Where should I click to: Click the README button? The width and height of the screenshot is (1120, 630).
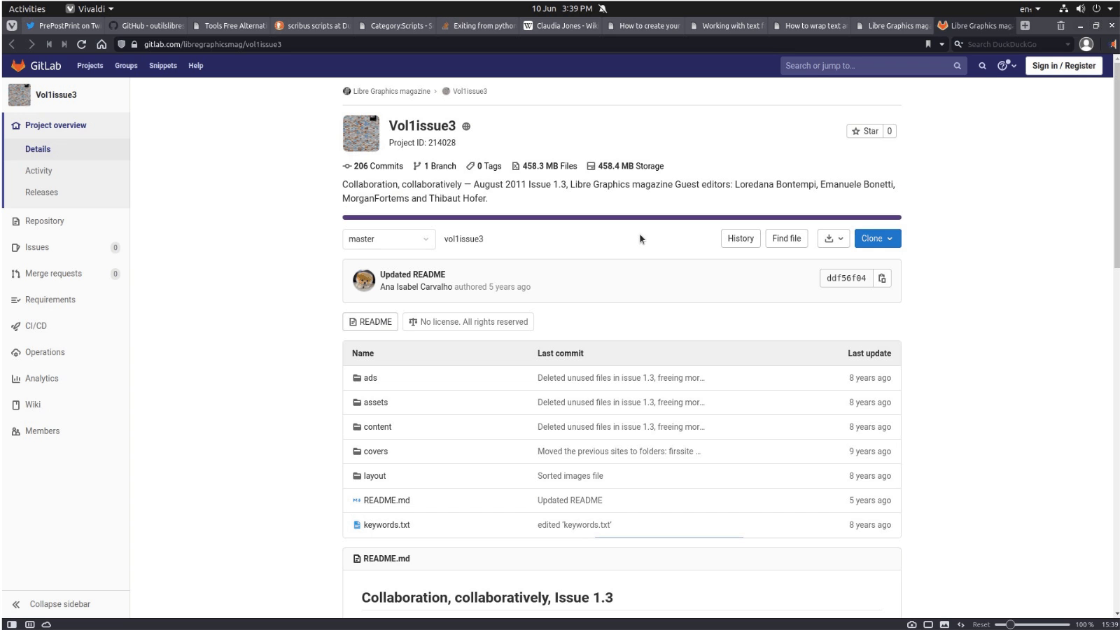[370, 322]
